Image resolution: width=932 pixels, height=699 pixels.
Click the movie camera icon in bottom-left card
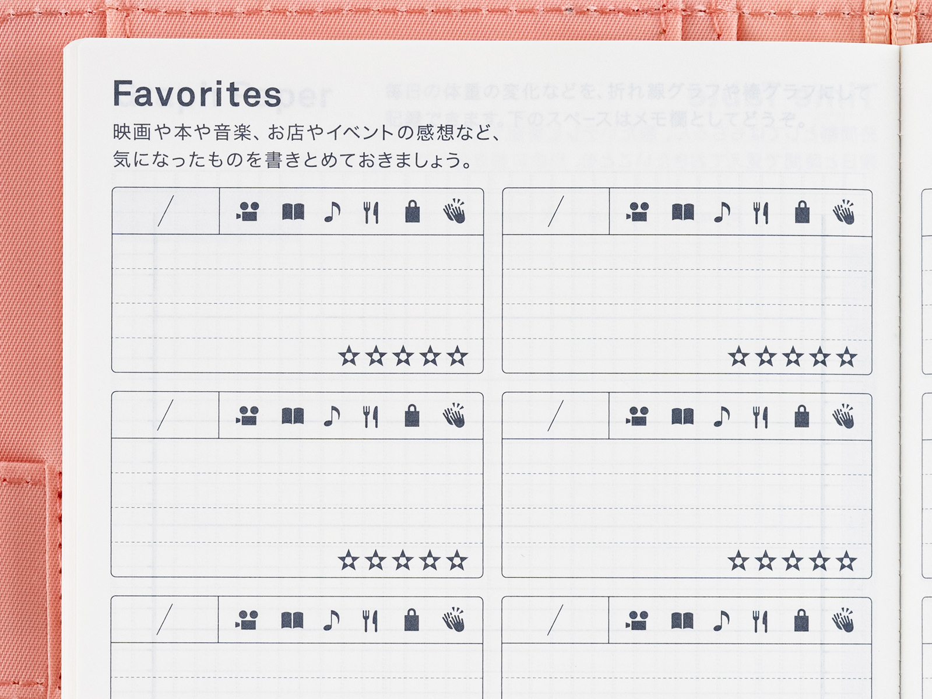[x=248, y=620]
